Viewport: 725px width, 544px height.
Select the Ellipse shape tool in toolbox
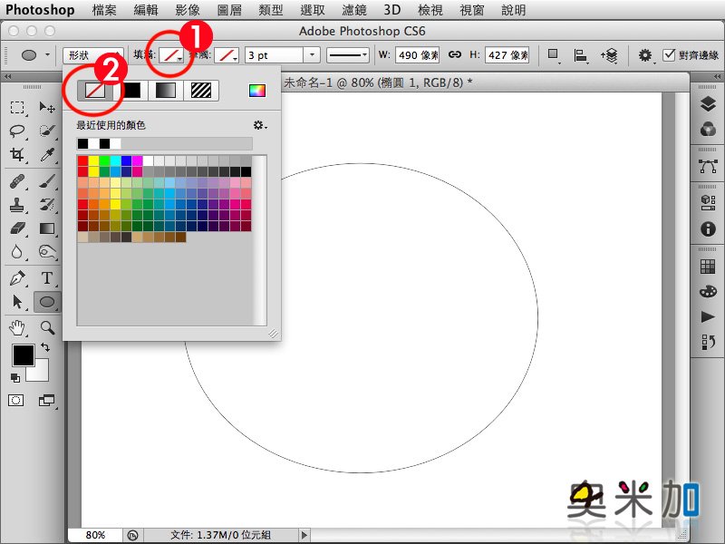(47, 302)
